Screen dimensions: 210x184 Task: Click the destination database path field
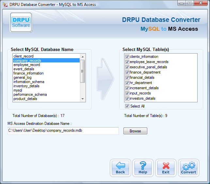coord(63,131)
